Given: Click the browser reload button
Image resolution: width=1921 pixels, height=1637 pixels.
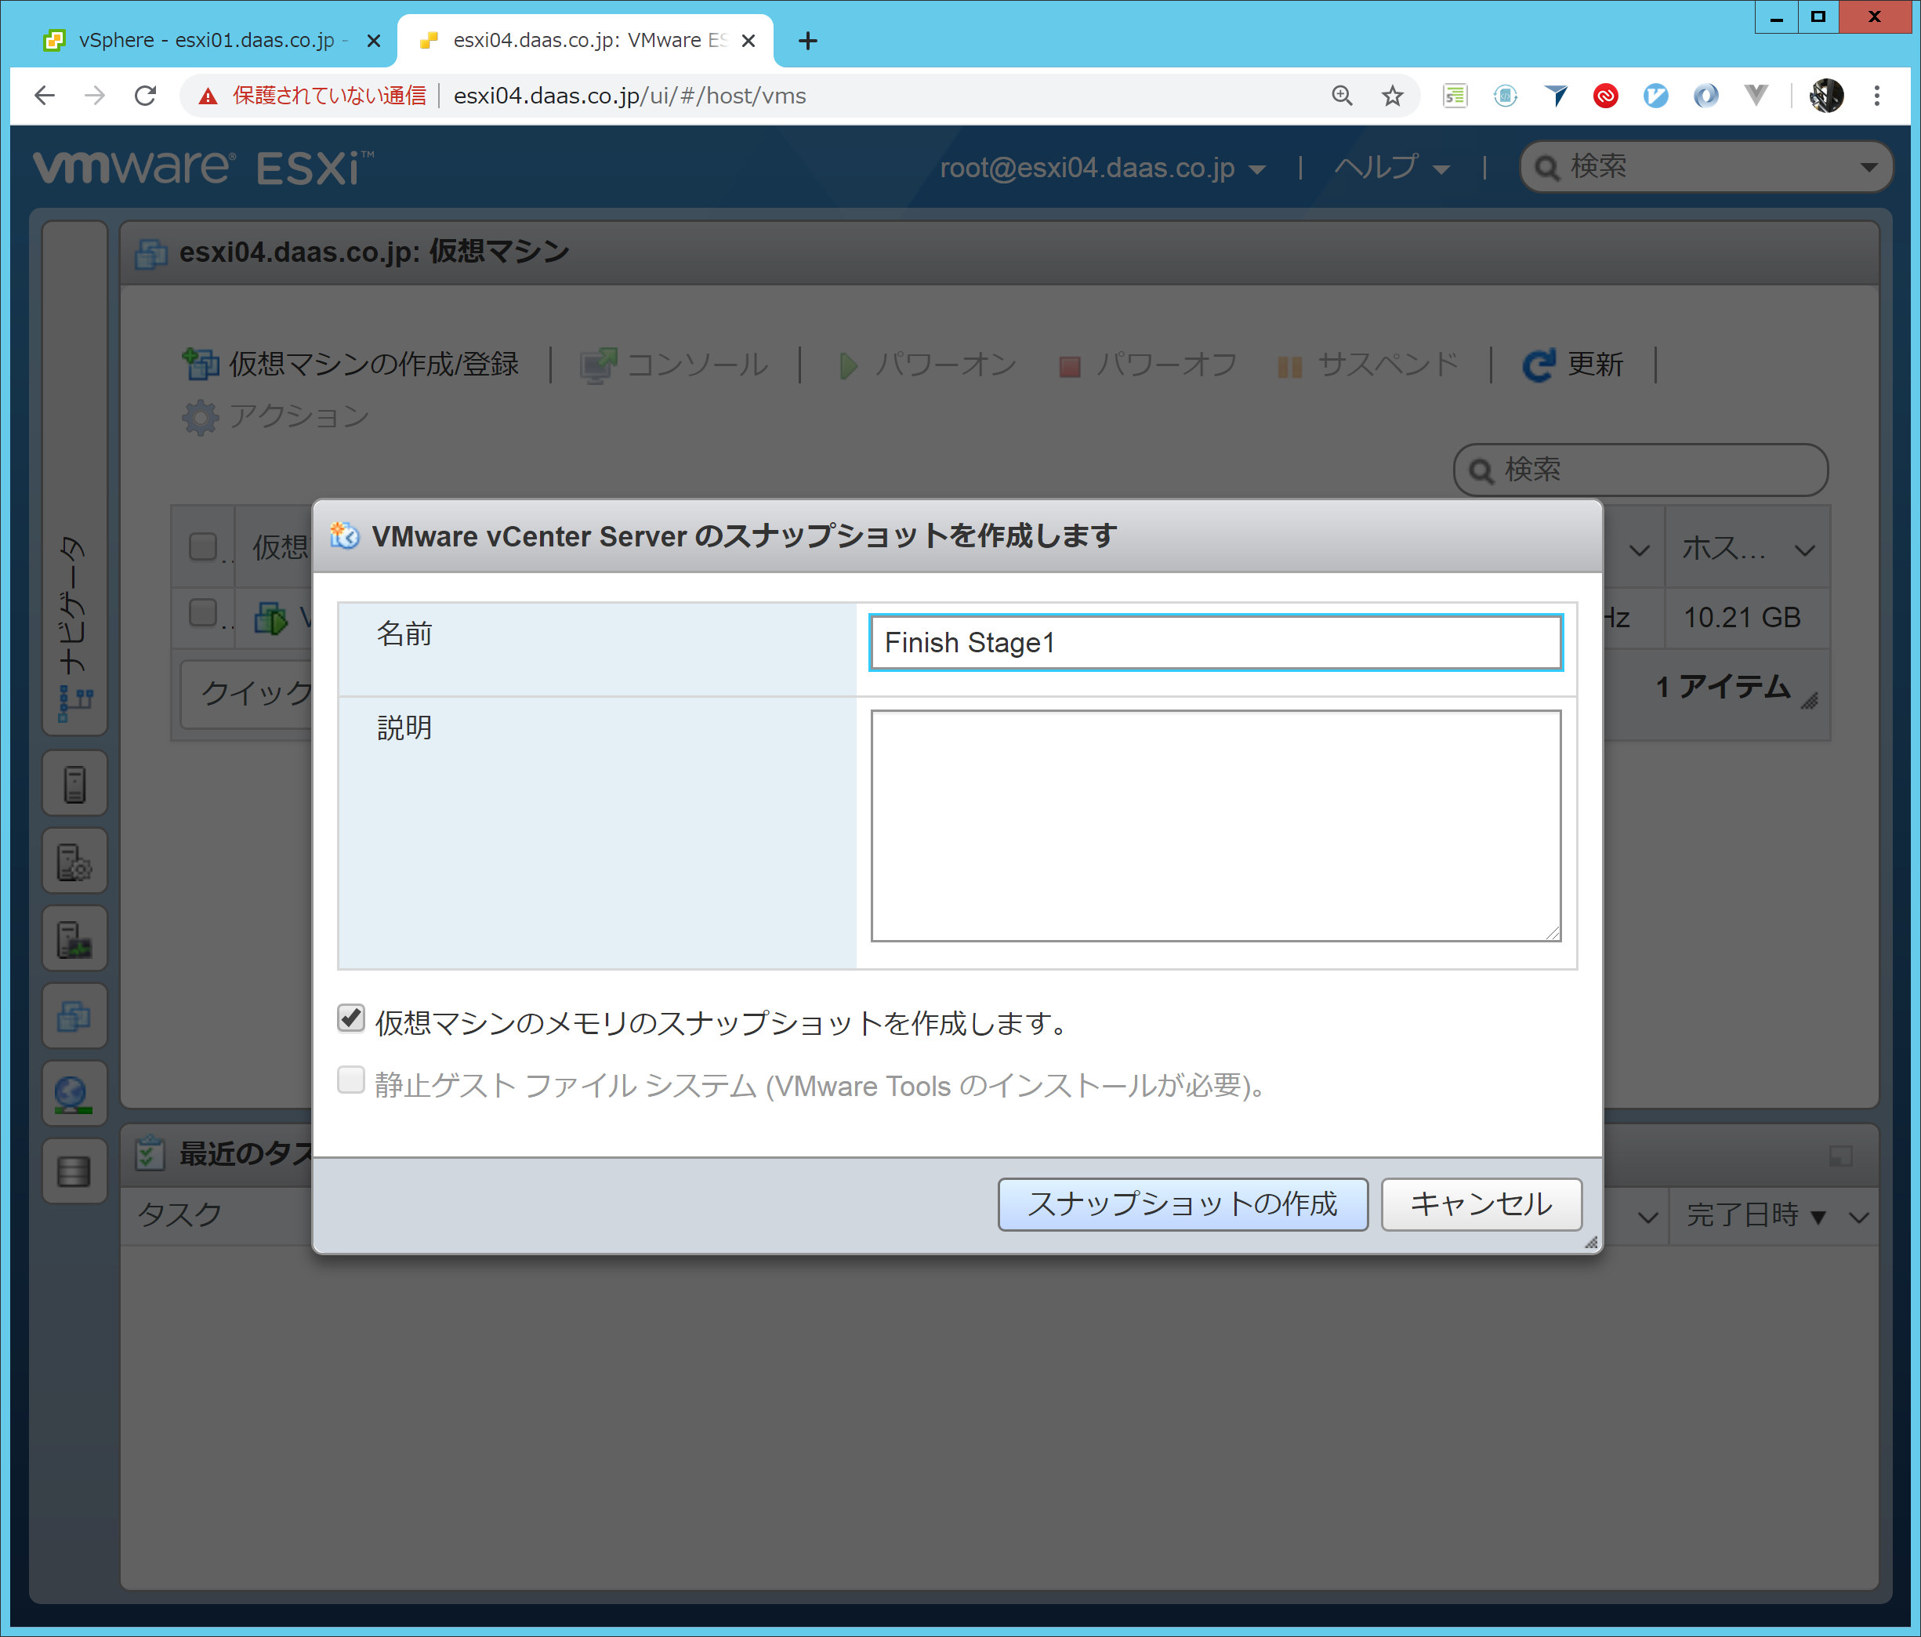Looking at the screenshot, I should [146, 96].
